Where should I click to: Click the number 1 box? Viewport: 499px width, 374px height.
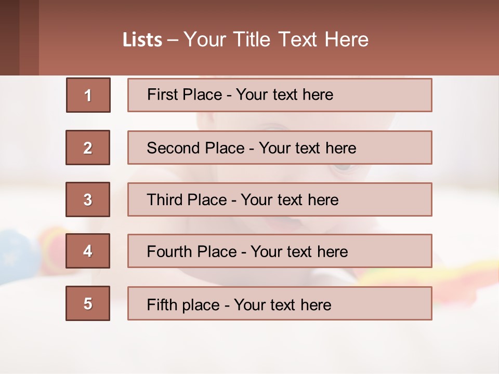pos(88,95)
